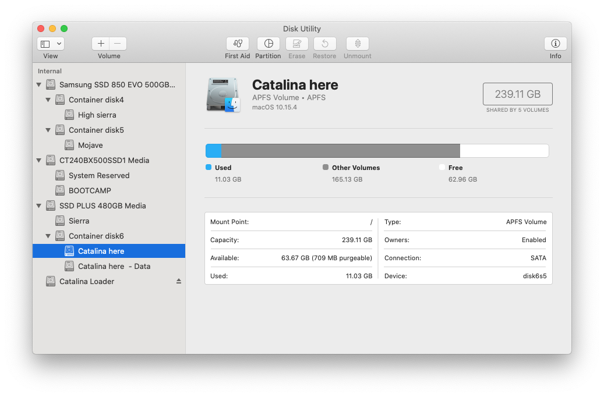Click the Free legend label

(x=455, y=168)
